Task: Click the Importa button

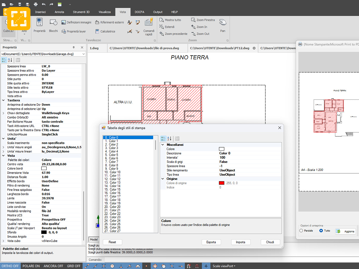Action: 241,242
